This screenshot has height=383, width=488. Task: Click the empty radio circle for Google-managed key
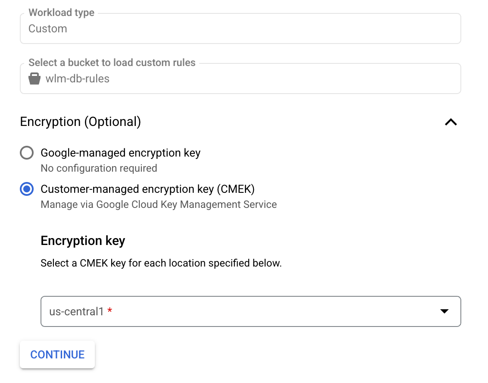click(x=27, y=153)
